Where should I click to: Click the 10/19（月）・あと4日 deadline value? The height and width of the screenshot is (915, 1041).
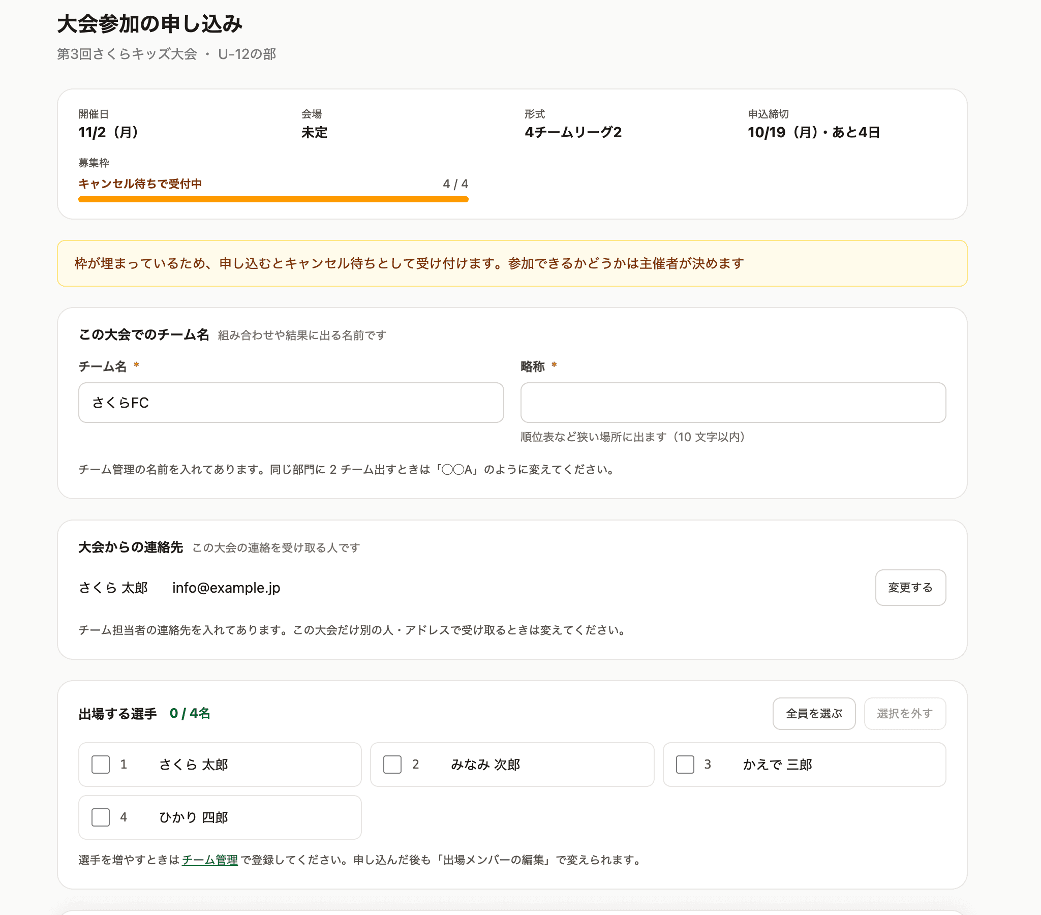click(813, 133)
